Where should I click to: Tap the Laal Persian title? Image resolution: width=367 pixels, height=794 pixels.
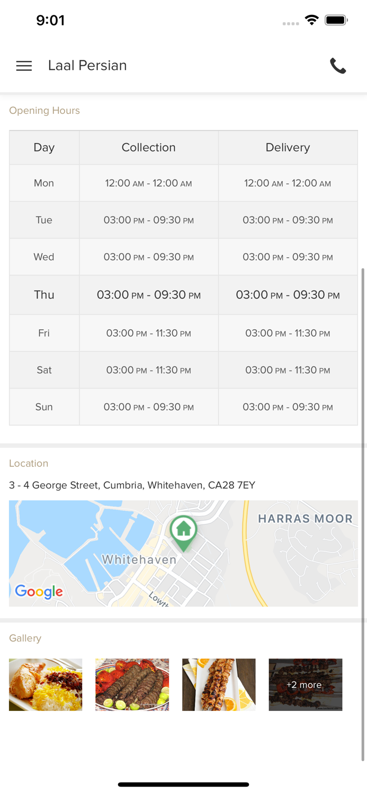point(87,66)
